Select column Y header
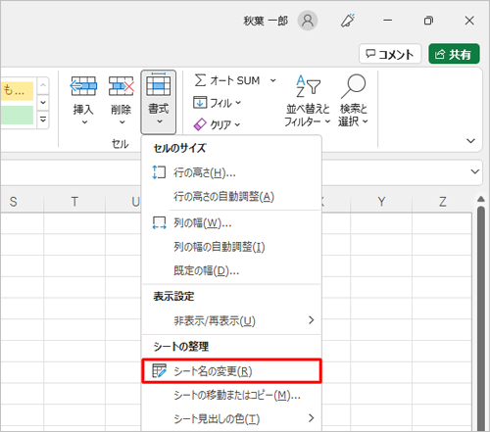 click(x=381, y=202)
